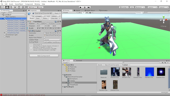Select the Rotate tool in toolbar
The image size is (170, 96).
point(11,7)
